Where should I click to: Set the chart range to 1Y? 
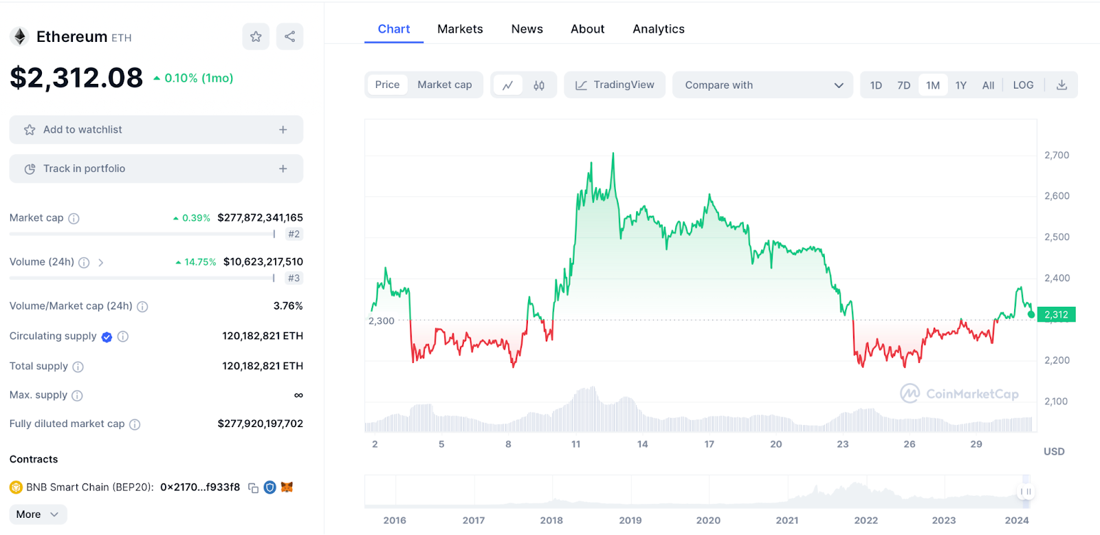pos(960,85)
